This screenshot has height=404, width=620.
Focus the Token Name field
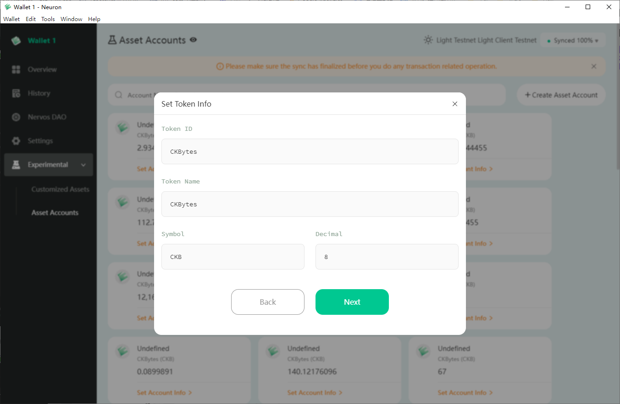[310, 204]
